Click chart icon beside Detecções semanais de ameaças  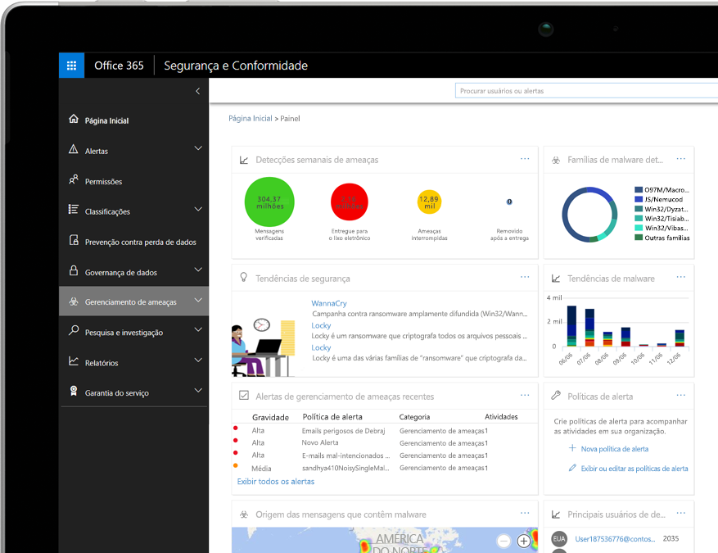click(x=244, y=160)
